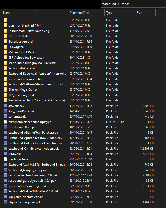Image resolution: width=166 pixels, height=208 pixels.
Task: Select the Military Outfit Pack folder icon
Action: pyautogui.click(x=5, y=52)
